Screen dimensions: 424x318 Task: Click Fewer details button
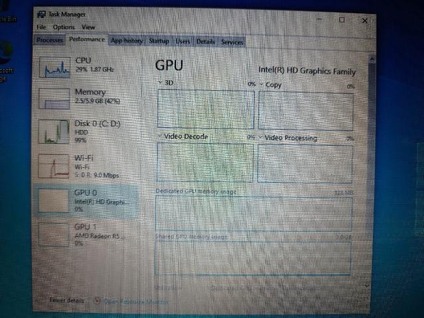pyautogui.click(x=67, y=300)
